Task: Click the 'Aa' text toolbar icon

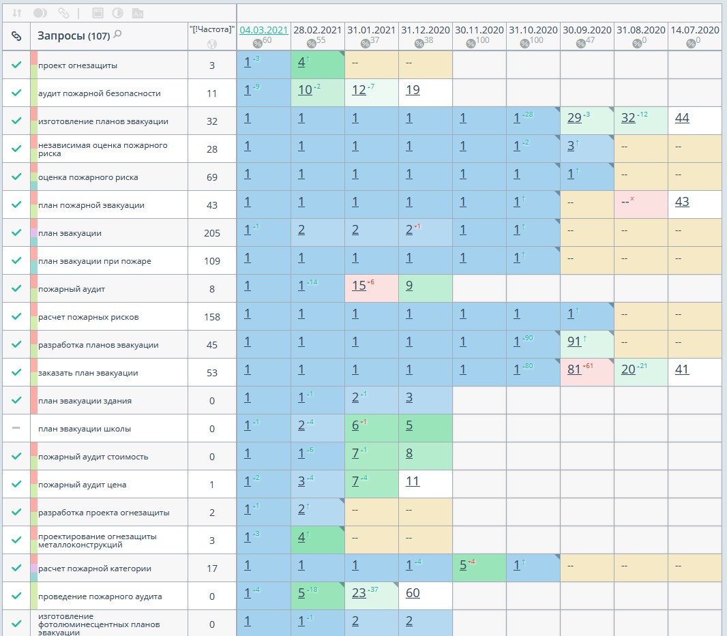Action: click(x=138, y=13)
